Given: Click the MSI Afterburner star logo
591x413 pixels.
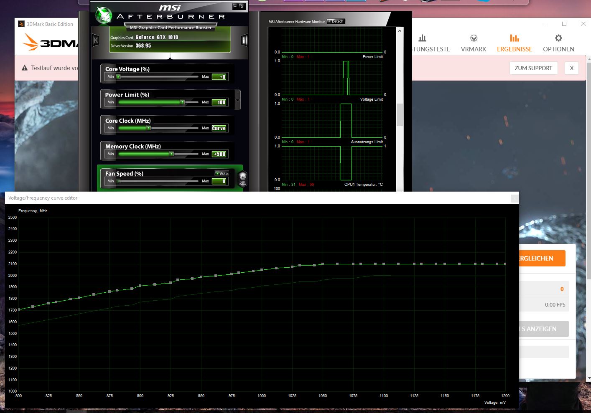Looking at the screenshot, I should [x=103, y=16].
